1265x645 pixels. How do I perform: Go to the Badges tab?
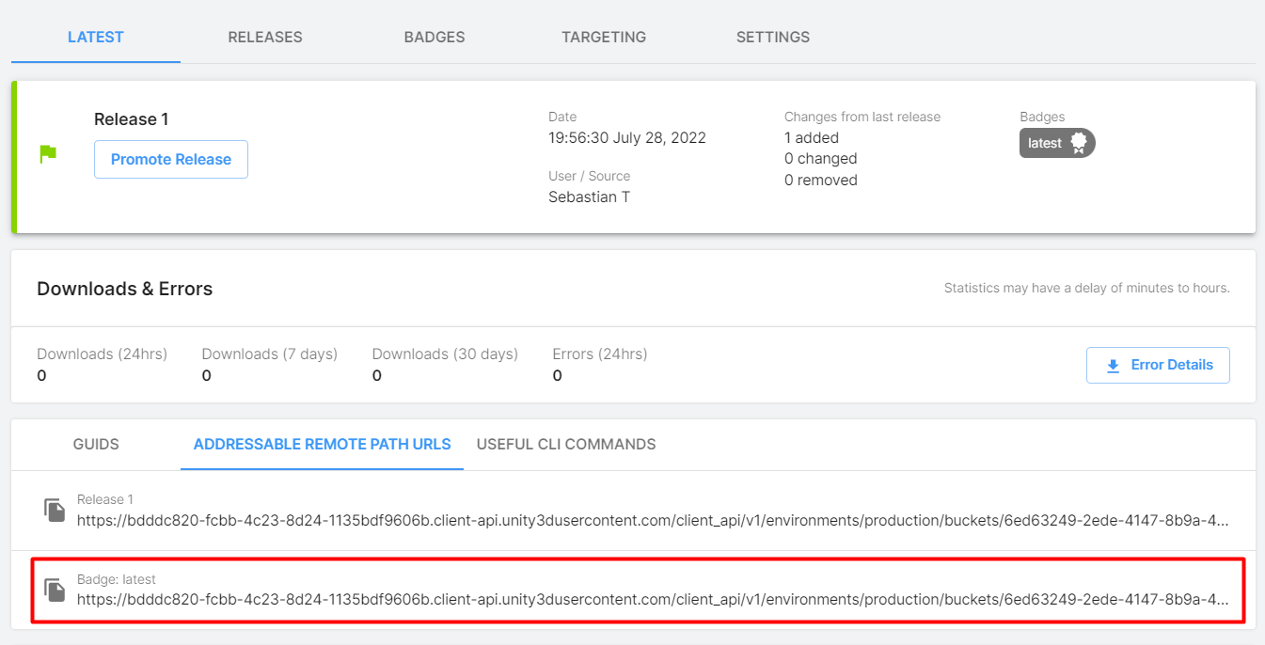435,38
